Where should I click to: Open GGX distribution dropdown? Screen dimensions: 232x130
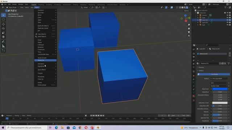tap(219, 83)
